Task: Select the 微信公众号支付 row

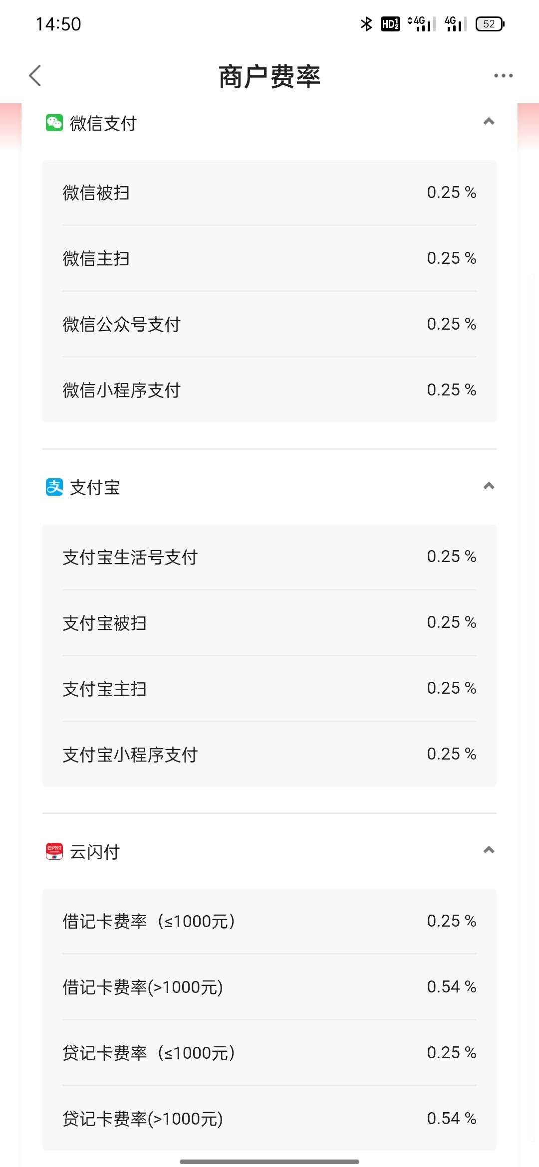Action: tap(269, 324)
